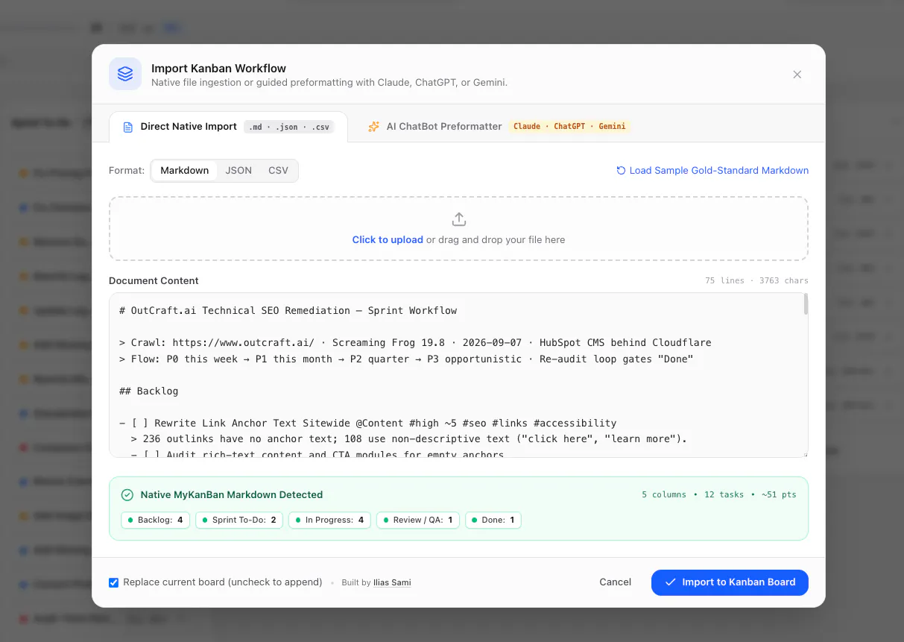Click the '## Backlog' line in the document content
The width and height of the screenshot is (904, 642).
148,391
